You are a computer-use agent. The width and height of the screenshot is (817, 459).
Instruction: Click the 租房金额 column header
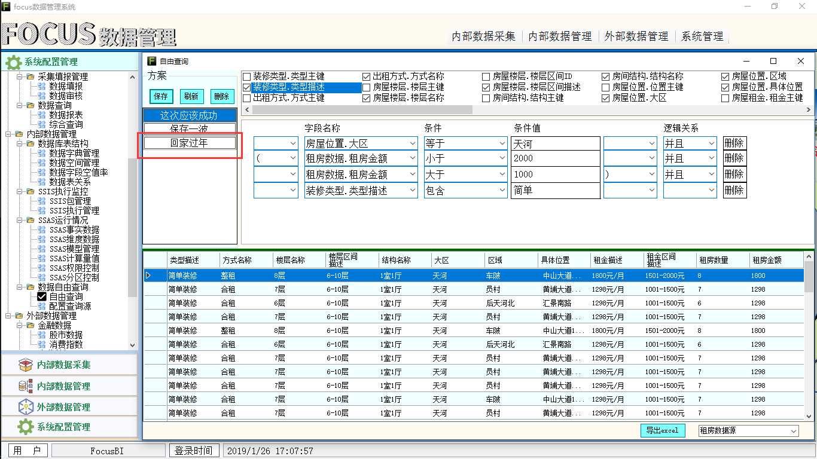[x=776, y=260]
